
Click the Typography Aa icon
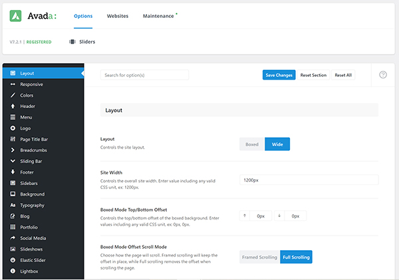click(x=13, y=205)
